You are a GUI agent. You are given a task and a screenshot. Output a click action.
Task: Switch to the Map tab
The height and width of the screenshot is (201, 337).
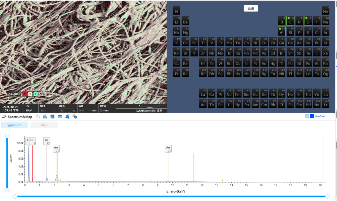[x=44, y=125]
